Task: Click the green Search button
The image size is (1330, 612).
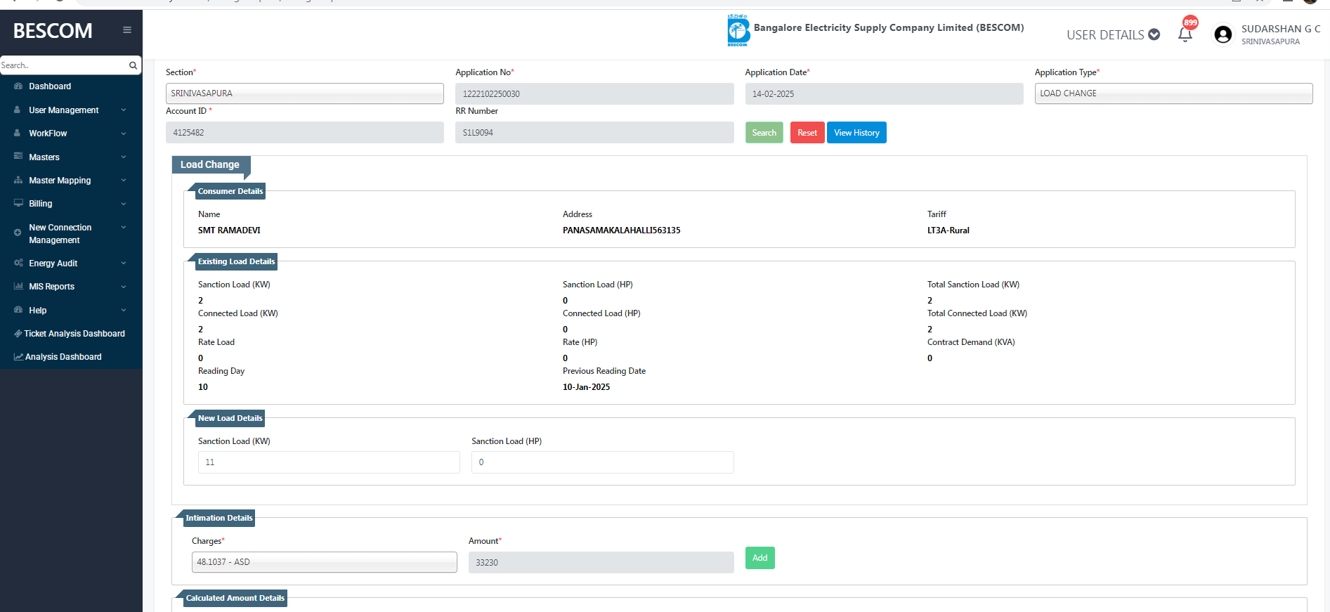Action: [x=764, y=132]
